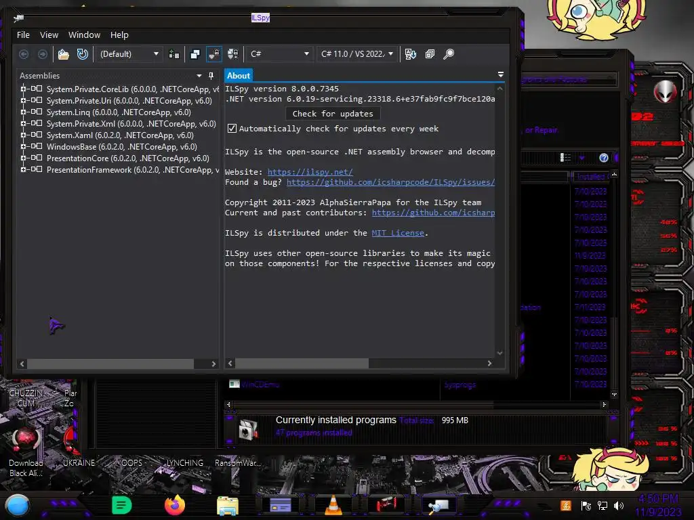
Task: Open the ILSpy GitHub issues link
Action: 390,182
